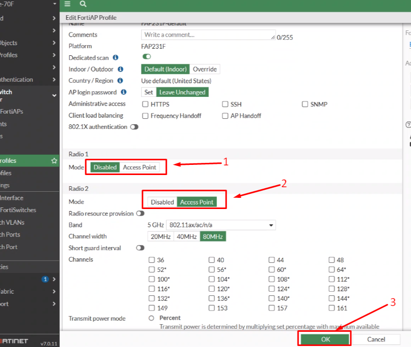Expand the Authentication sidebar menu

point(29,80)
